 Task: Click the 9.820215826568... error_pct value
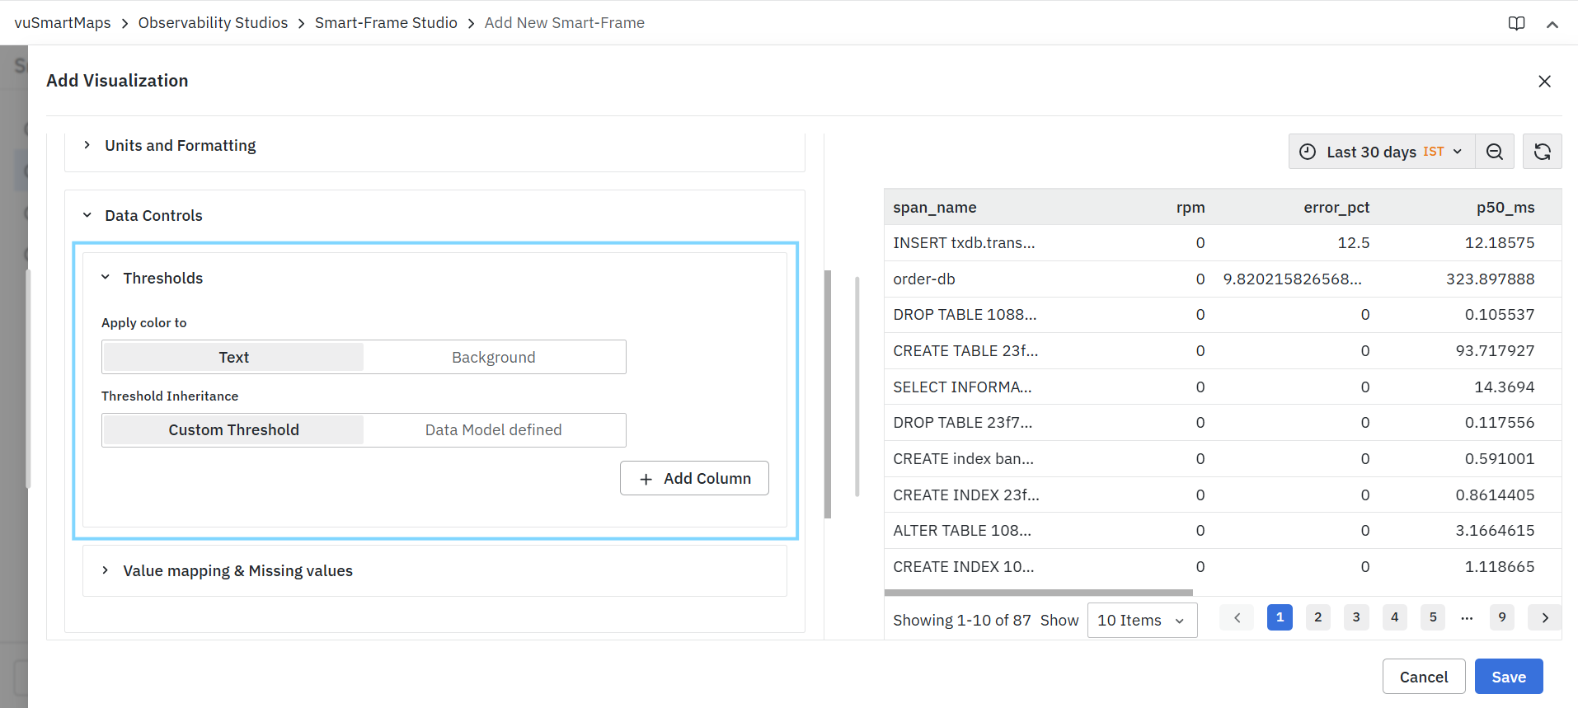coord(1292,279)
